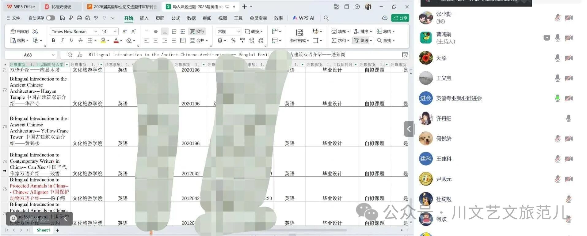The height and width of the screenshot is (236, 587).
Task: Open the 粘贴 paste options arrow
Action: pyautogui.click(x=27, y=40)
